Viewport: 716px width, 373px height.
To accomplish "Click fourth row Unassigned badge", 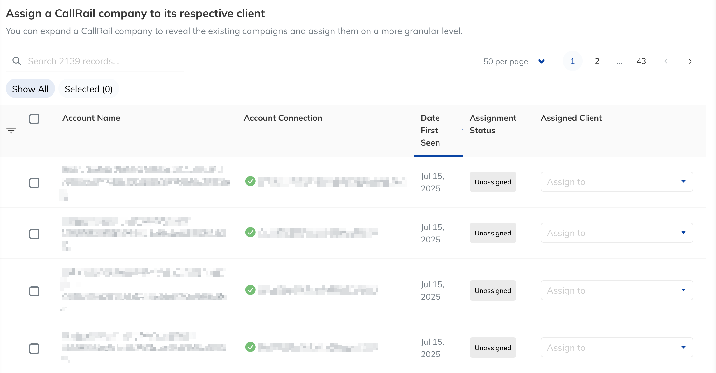I will 493,348.
